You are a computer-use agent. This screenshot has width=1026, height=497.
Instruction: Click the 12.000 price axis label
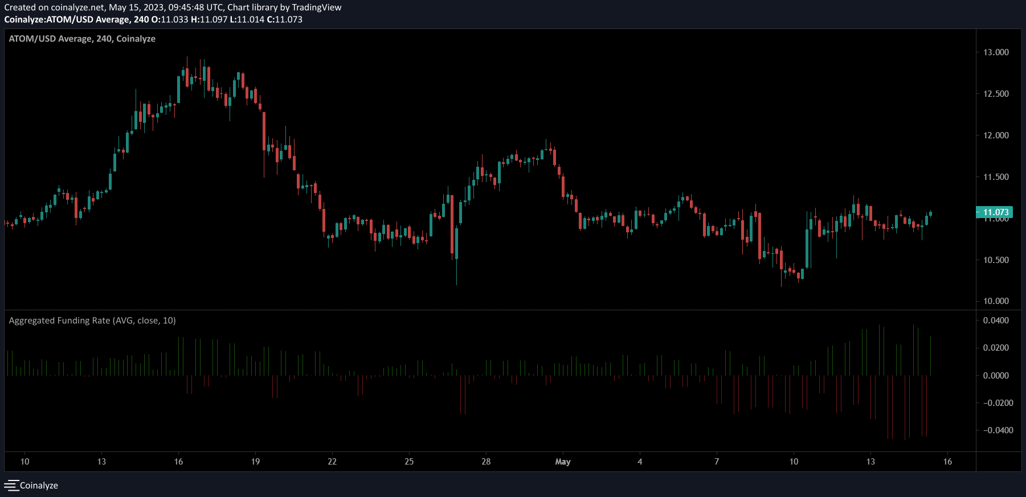point(995,135)
